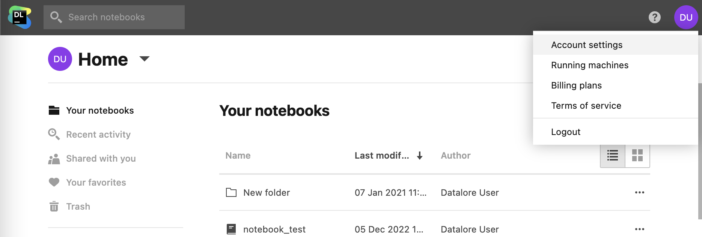The width and height of the screenshot is (702, 237).
Task: Open the Datalore home logo
Action: [20, 17]
